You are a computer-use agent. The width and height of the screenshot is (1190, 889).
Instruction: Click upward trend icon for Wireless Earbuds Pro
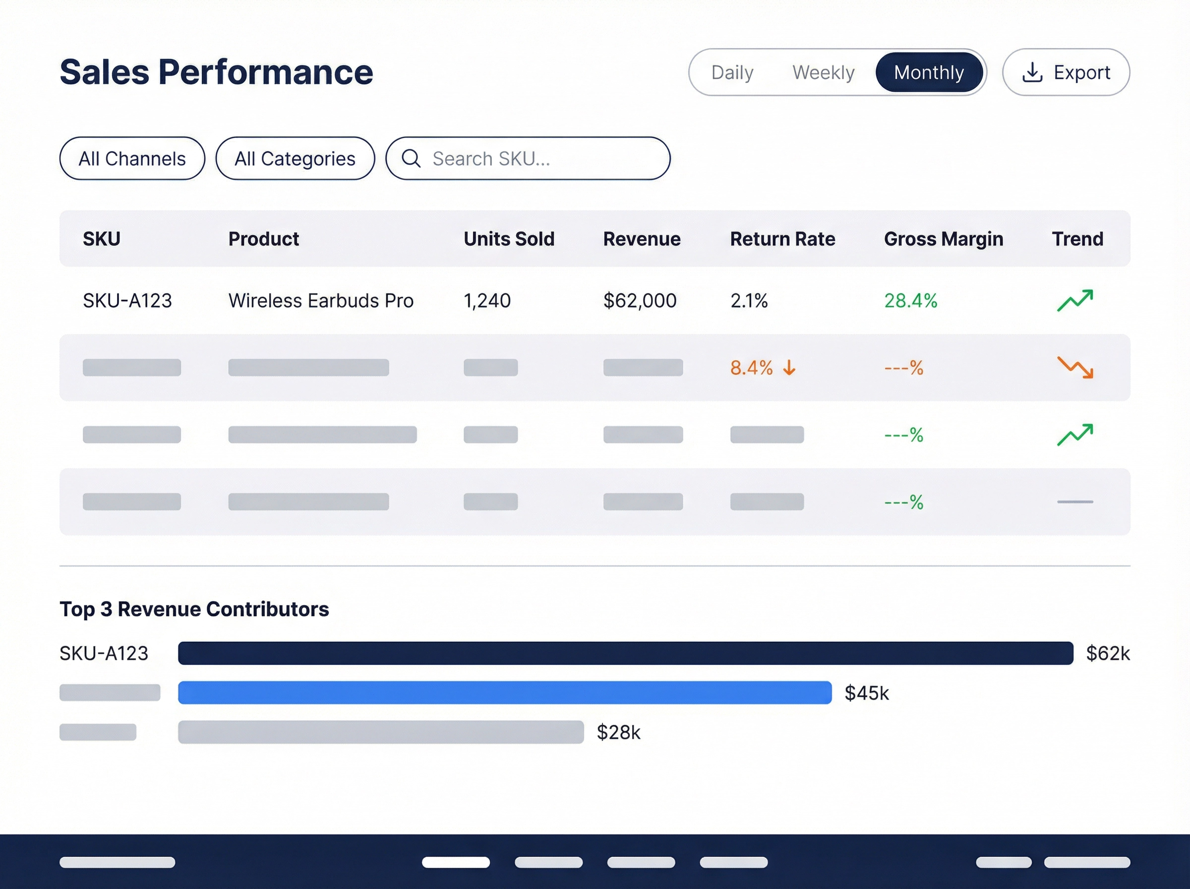pos(1075,300)
